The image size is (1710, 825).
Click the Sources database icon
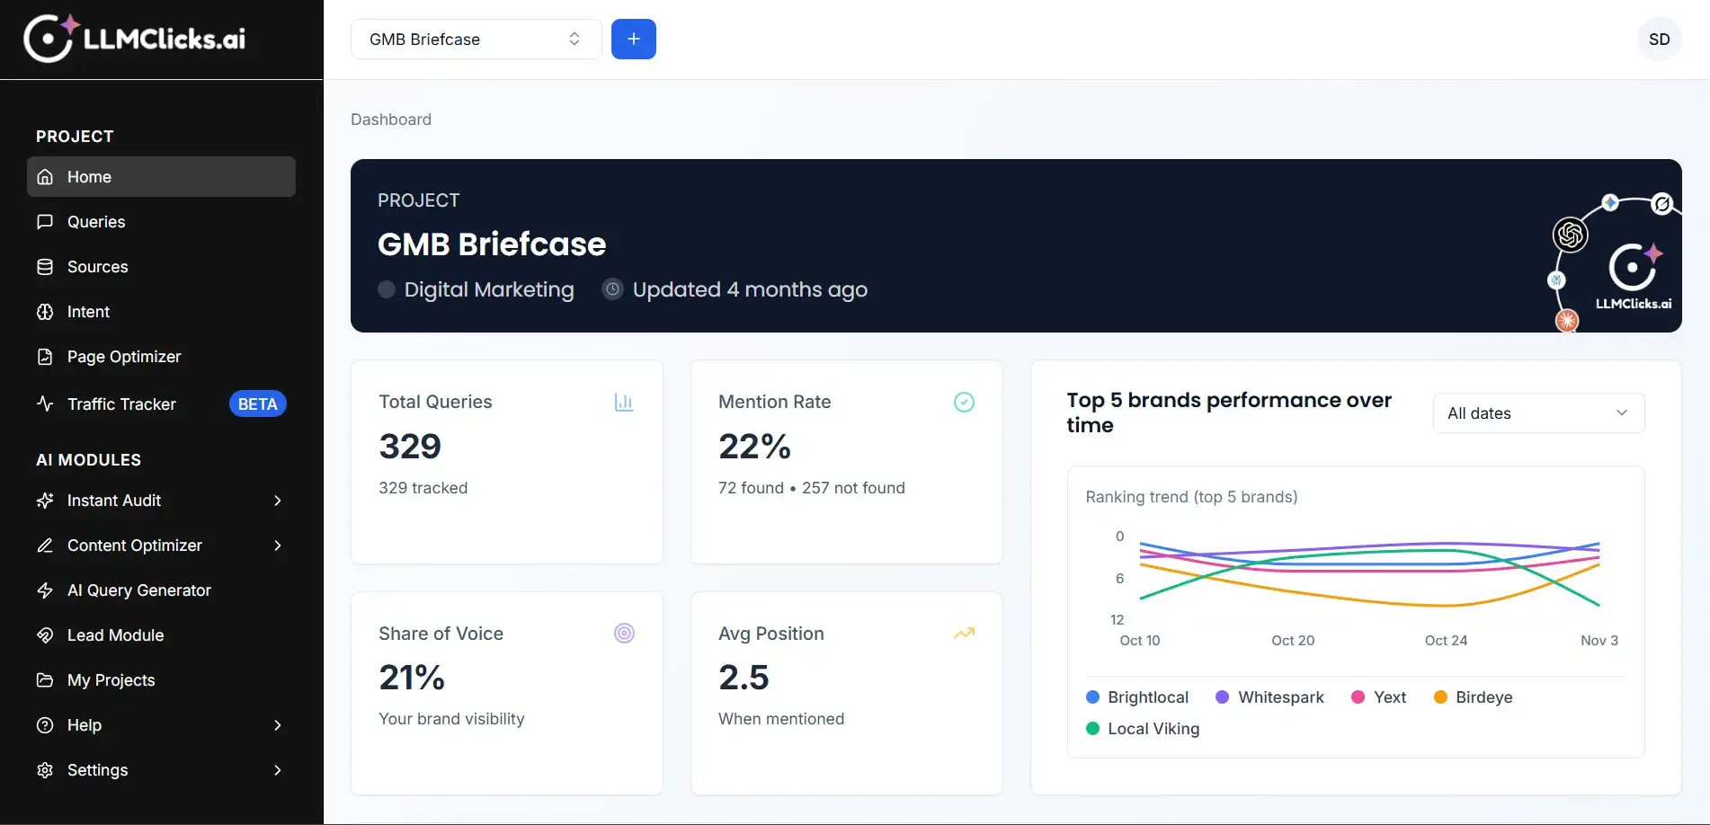pyautogui.click(x=45, y=266)
